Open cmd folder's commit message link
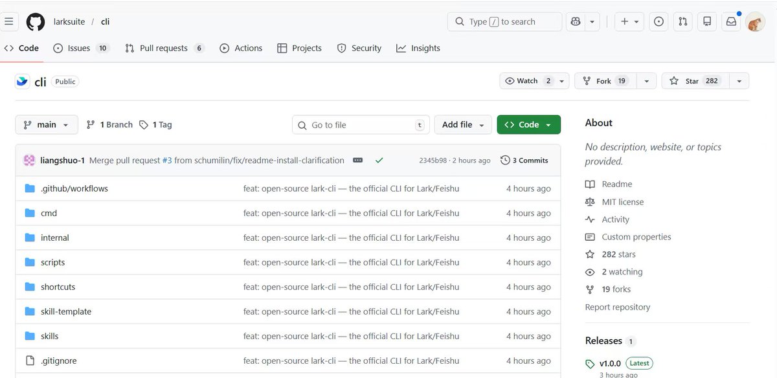777x378 pixels. point(352,213)
